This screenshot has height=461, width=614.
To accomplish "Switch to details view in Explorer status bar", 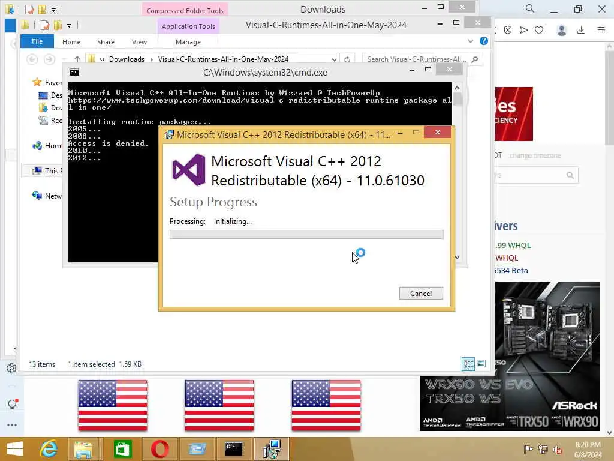I will tap(468, 364).
